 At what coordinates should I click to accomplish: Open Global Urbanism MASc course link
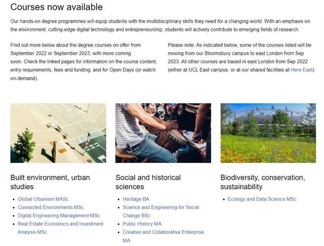coord(43,199)
